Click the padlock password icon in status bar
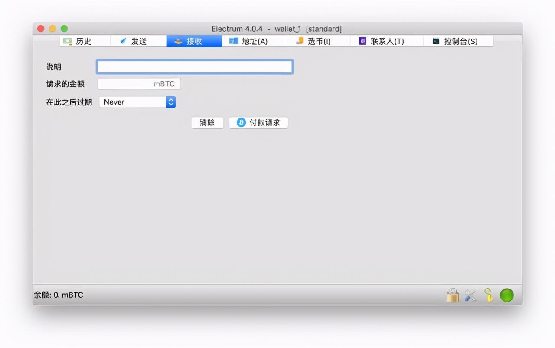The image size is (555, 348). point(452,295)
